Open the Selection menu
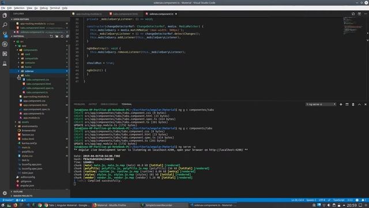 tap(19, 8)
